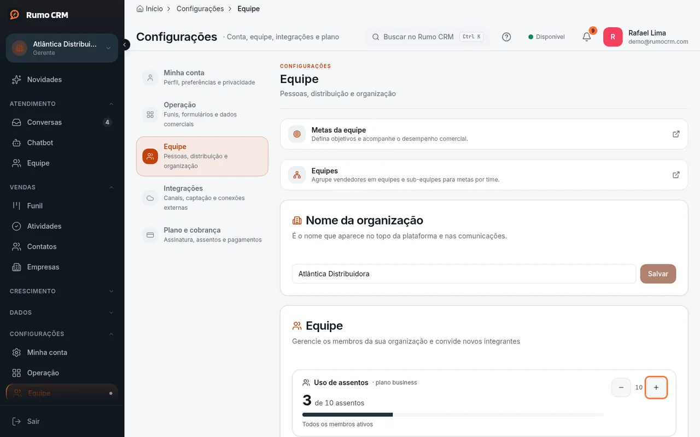This screenshot has width=700, height=437.
Task: Click the Metas da equipe target icon
Action: (297, 134)
